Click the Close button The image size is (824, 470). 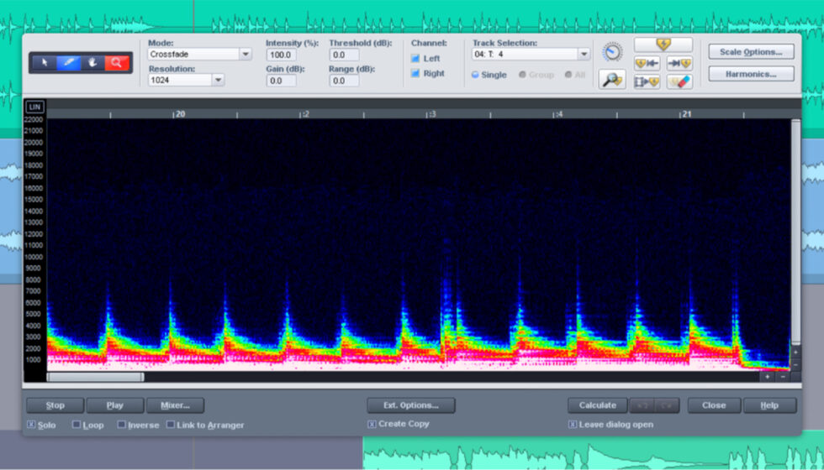[x=714, y=405]
